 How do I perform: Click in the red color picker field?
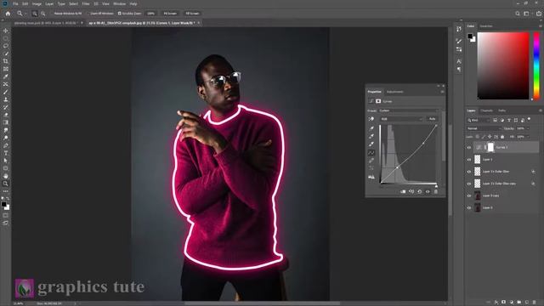(x=503, y=65)
